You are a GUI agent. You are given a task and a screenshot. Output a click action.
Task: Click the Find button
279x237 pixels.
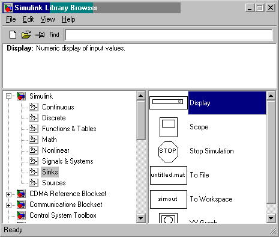click(54, 35)
